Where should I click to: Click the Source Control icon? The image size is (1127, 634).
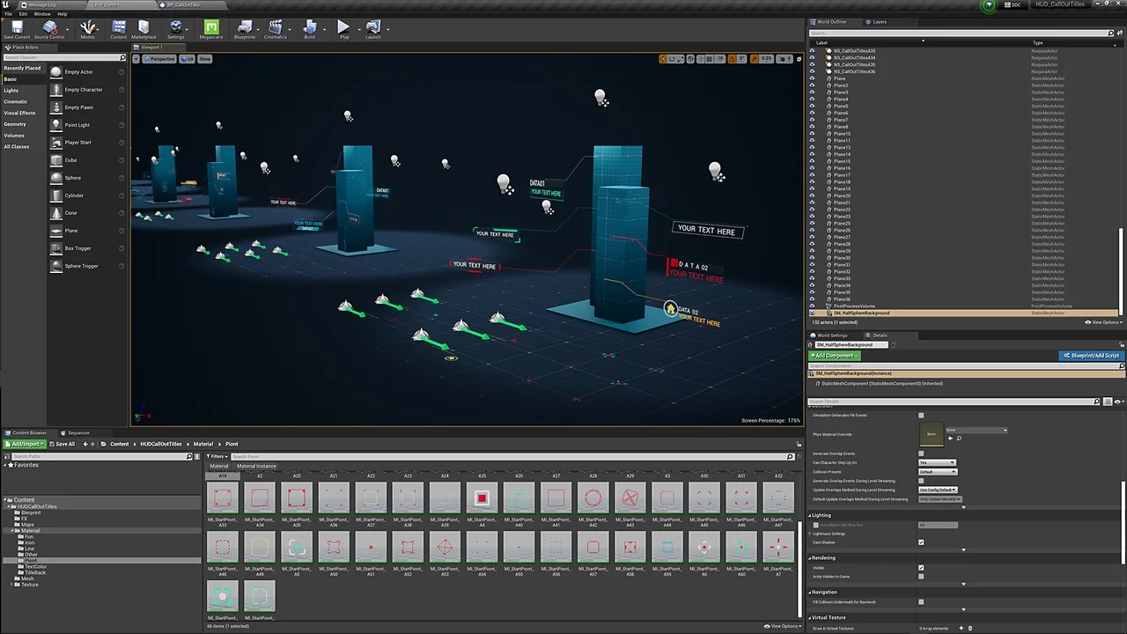(x=49, y=29)
